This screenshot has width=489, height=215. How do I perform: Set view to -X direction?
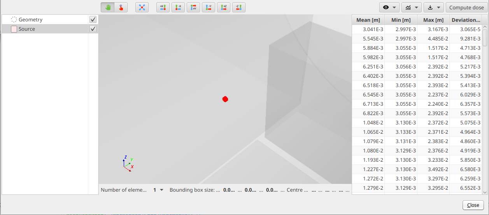tap(178, 7)
